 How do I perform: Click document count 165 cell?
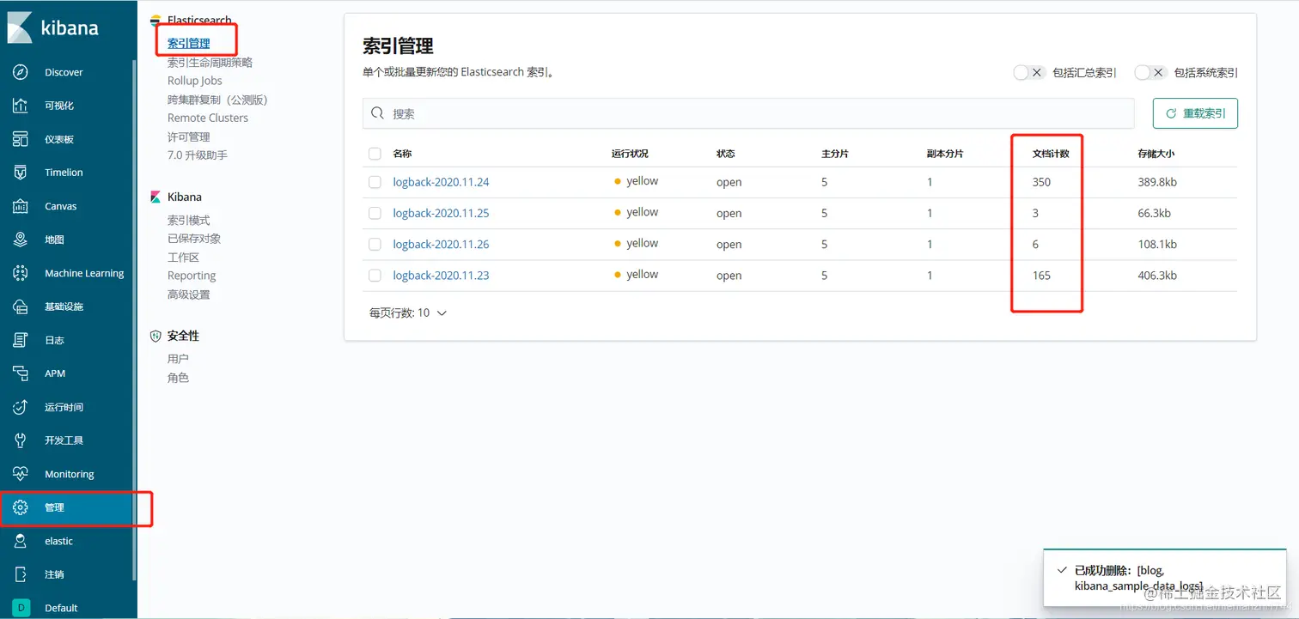(x=1041, y=276)
